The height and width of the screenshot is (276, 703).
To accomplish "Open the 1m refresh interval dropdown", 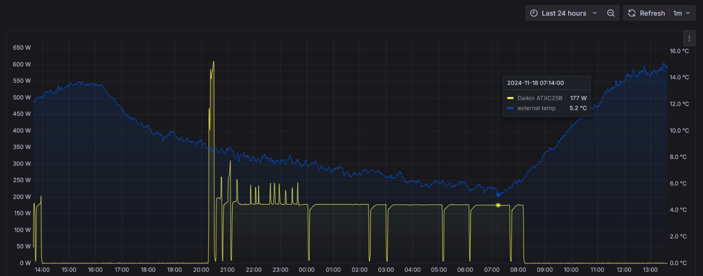I will coord(682,13).
